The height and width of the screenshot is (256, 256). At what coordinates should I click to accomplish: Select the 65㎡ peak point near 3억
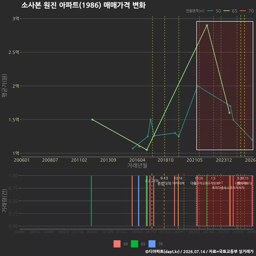(207, 25)
